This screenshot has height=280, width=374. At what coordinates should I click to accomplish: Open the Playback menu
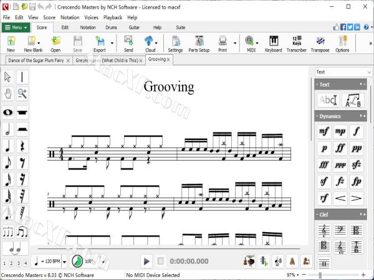[x=113, y=17]
